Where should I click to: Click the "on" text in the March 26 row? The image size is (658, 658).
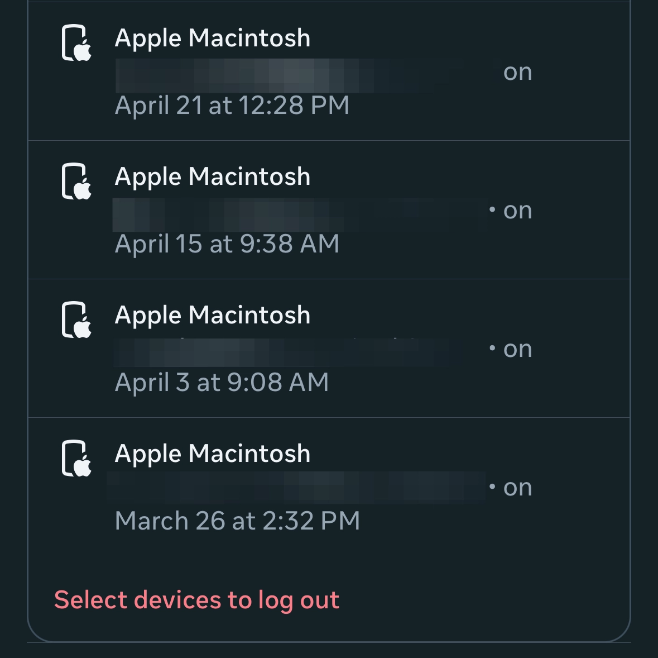tap(517, 488)
